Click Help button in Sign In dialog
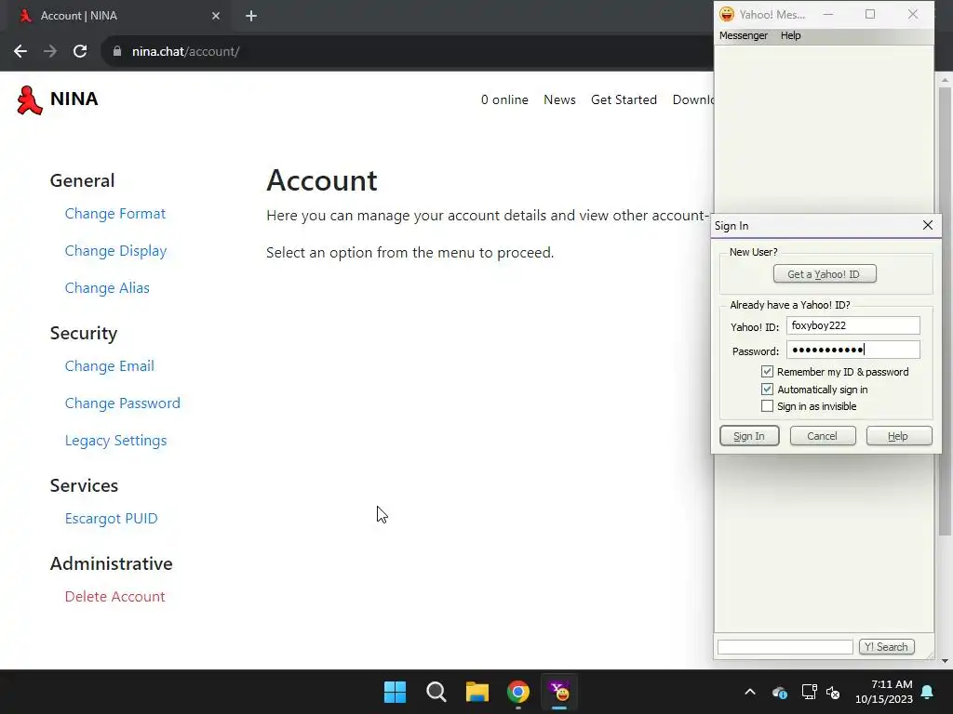This screenshot has height=714, width=953. click(x=898, y=436)
